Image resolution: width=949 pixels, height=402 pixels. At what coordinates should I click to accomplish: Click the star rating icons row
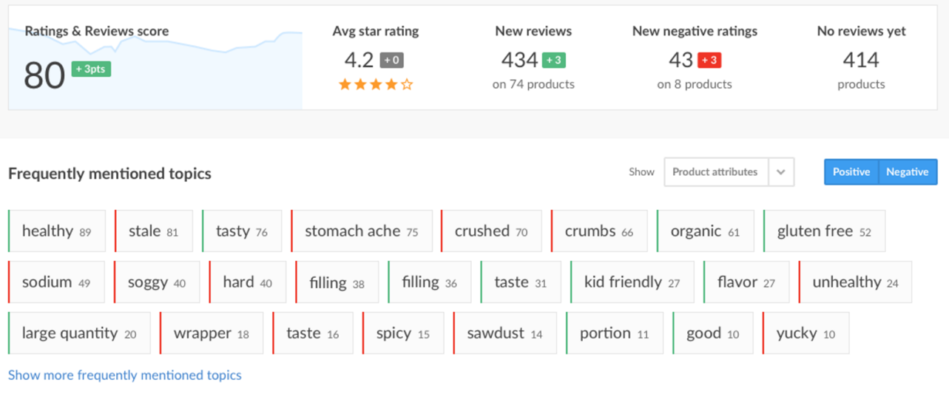[x=376, y=84]
